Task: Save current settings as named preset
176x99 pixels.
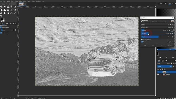Action: click(170, 24)
